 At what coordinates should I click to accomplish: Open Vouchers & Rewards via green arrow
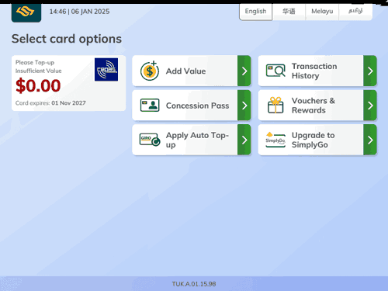(370, 106)
